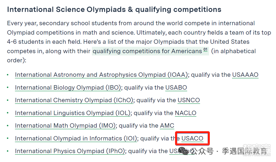Open International Linguistics Olympiad (IOL) link
276x162 pixels.
(73, 113)
